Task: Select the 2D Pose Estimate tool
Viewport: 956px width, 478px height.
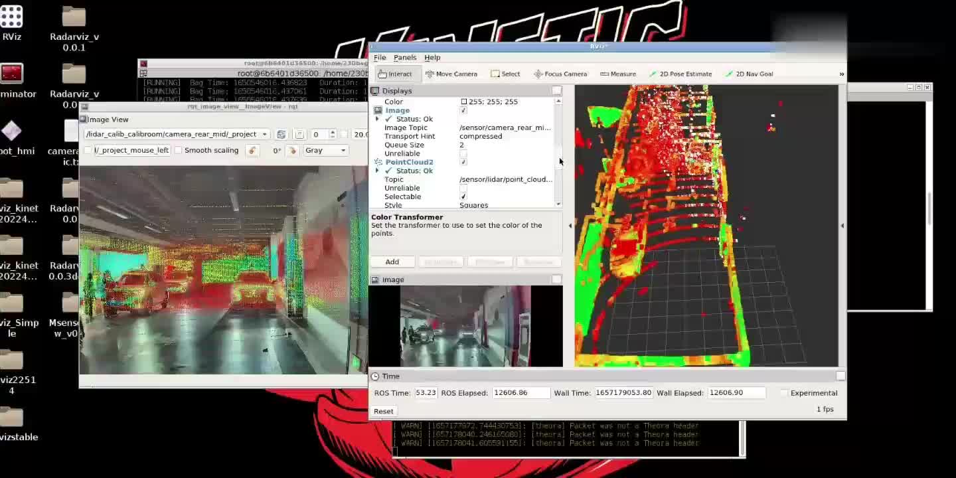Action: pos(680,74)
